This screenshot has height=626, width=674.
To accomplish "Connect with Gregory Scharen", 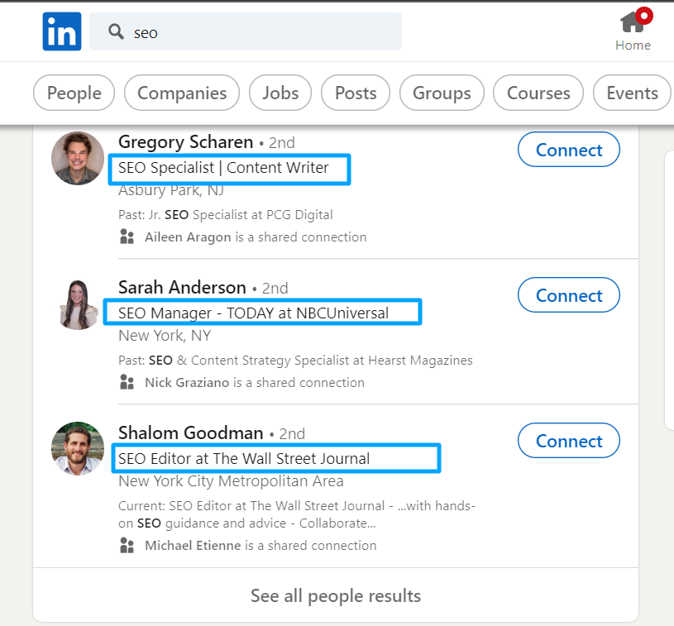I will (569, 150).
